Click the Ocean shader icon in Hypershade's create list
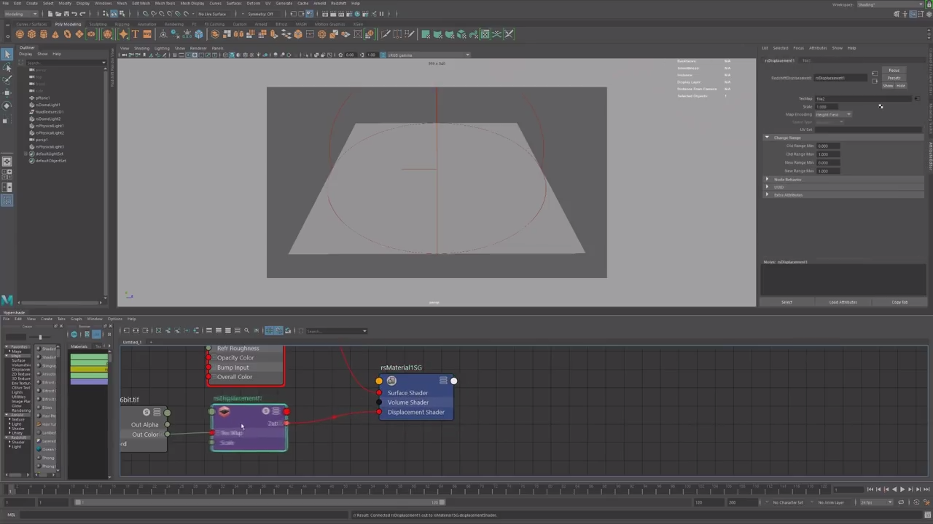 [x=41, y=449]
